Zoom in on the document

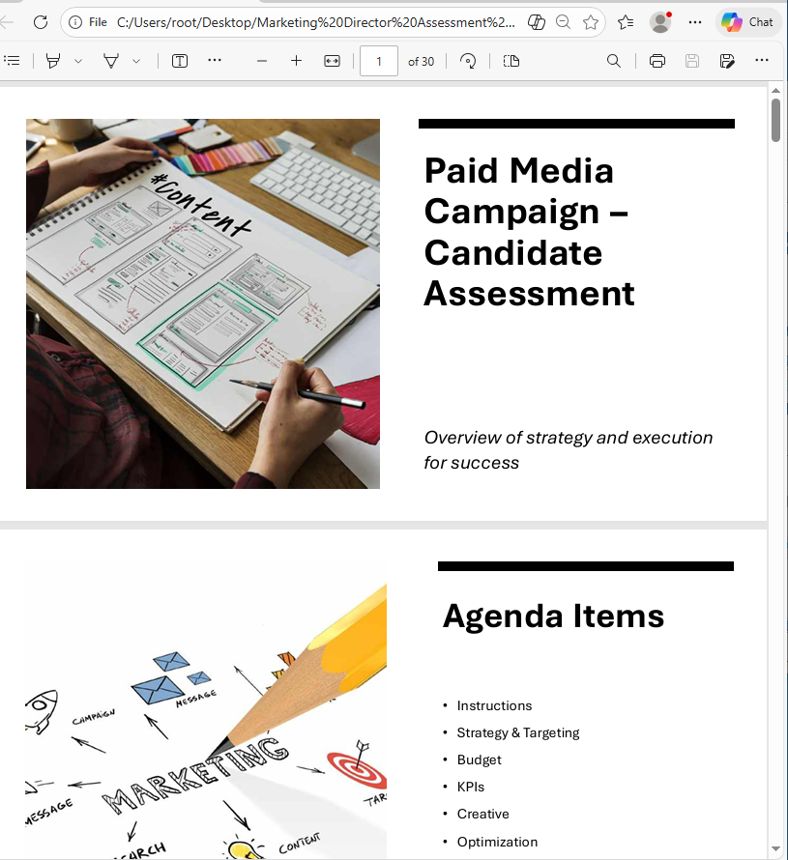click(296, 60)
